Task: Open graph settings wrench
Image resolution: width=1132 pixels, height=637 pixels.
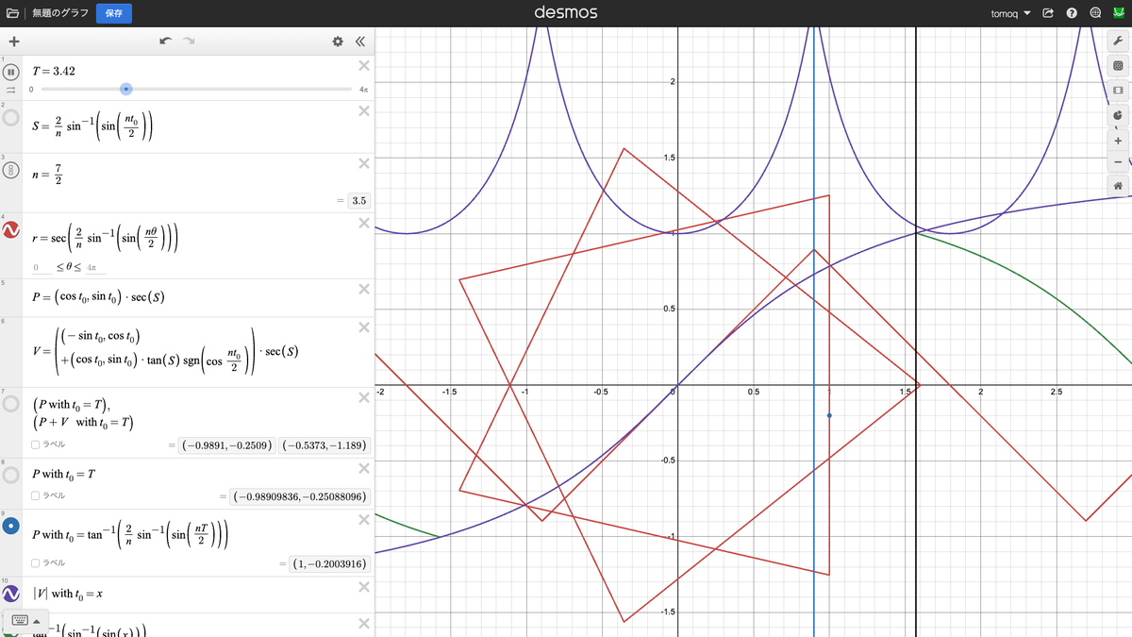Action: [x=1118, y=42]
